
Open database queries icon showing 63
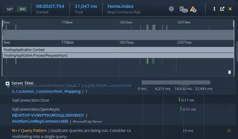coord(183,9)
